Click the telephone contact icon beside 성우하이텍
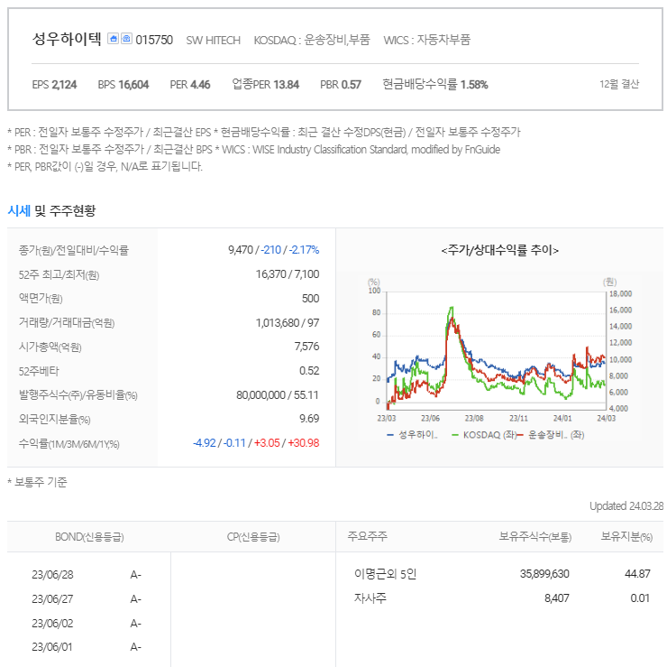The width and height of the screenshot is (667, 667). 126,38
